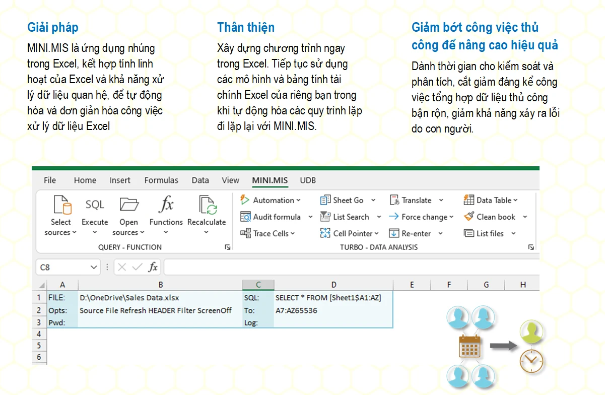The height and width of the screenshot is (395, 605).
Task: Select column A header
Action: [x=62, y=285]
